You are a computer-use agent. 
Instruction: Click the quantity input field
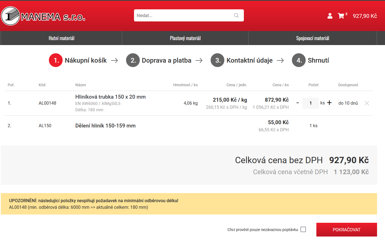pos(311,103)
